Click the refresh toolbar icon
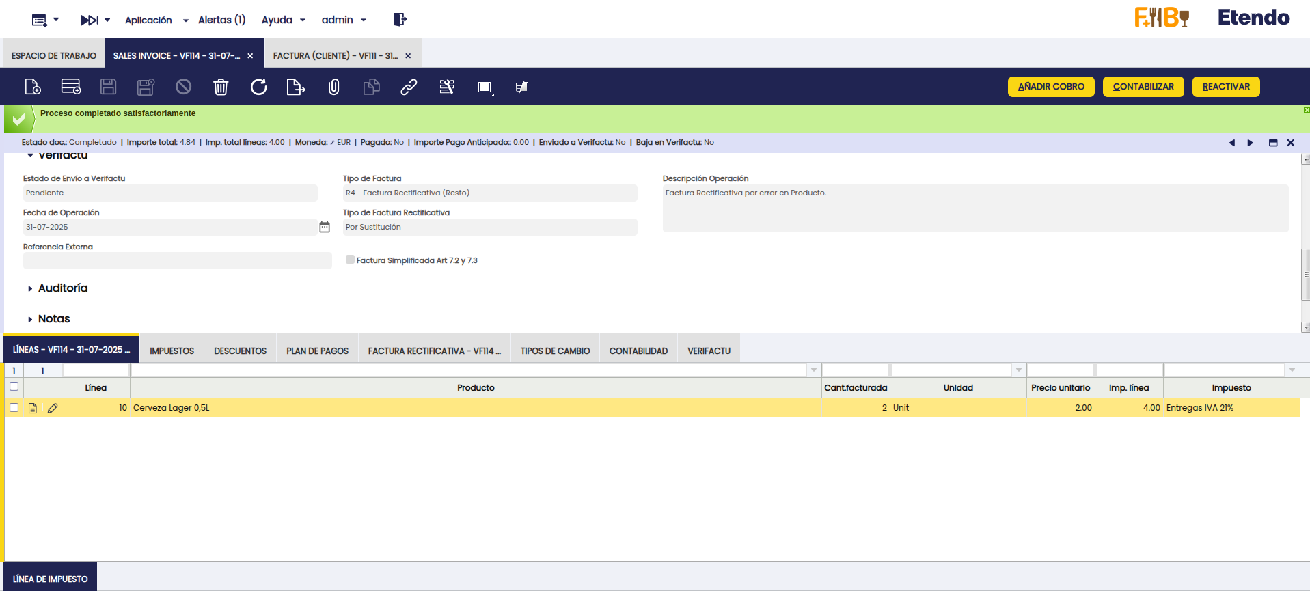The width and height of the screenshot is (1310, 591). coord(258,87)
